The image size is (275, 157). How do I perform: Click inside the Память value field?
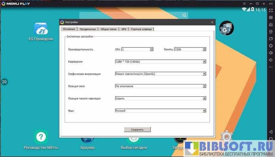(x=188, y=50)
